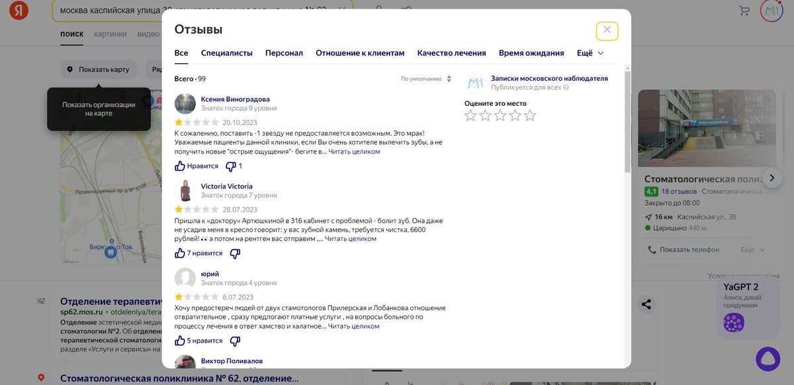Click the 18 отзывов link on the clinic card
Image resolution: width=794 pixels, height=385 pixels.
[x=681, y=190]
